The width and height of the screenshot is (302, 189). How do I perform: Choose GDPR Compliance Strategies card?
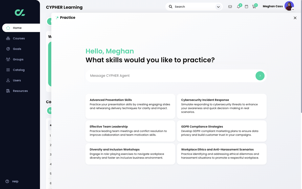coord(222,131)
